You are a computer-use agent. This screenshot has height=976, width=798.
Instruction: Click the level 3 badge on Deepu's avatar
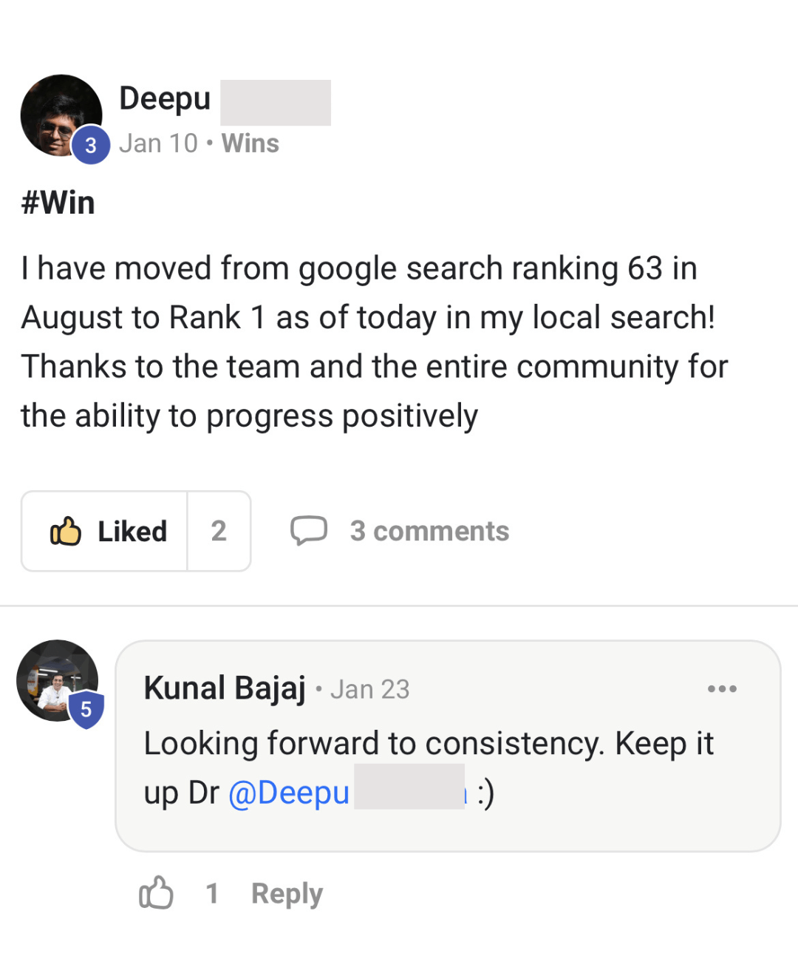[91, 145]
